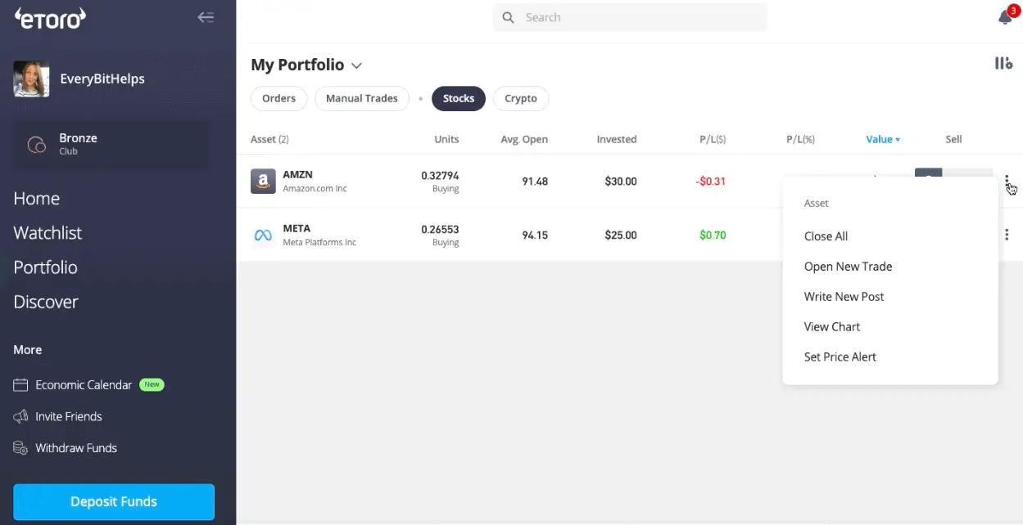Open Withdraw Funds link
The image size is (1023, 525).
click(x=76, y=448)
